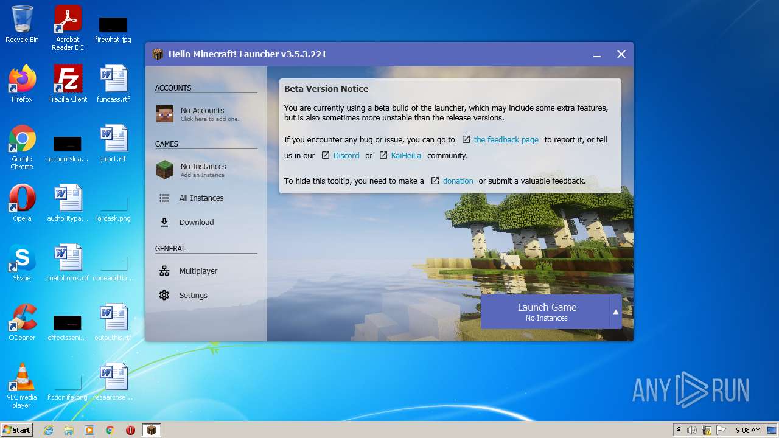Click No Instances Add an Instance entry
779x438 pixels.
point(206,170)
